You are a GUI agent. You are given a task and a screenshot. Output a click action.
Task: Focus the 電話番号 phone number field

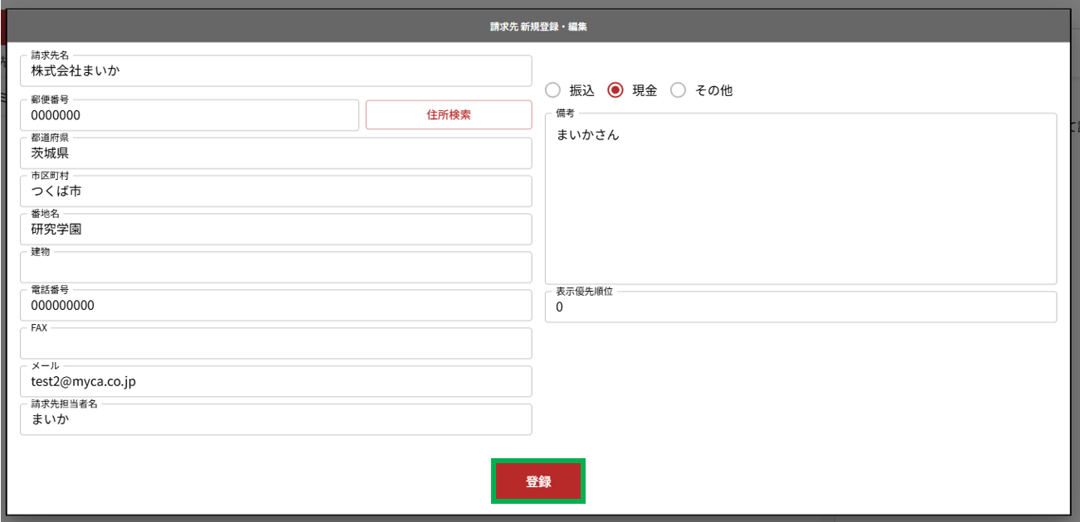(x=275, y=306)
